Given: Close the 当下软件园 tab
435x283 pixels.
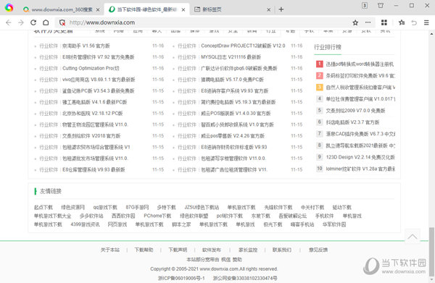Looking at the screenshot, I should pyautogui.click(x=183, y=9).
